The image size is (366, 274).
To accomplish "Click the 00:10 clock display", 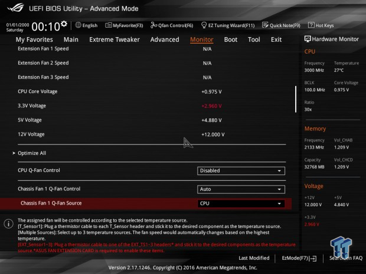I will point(46,27).
